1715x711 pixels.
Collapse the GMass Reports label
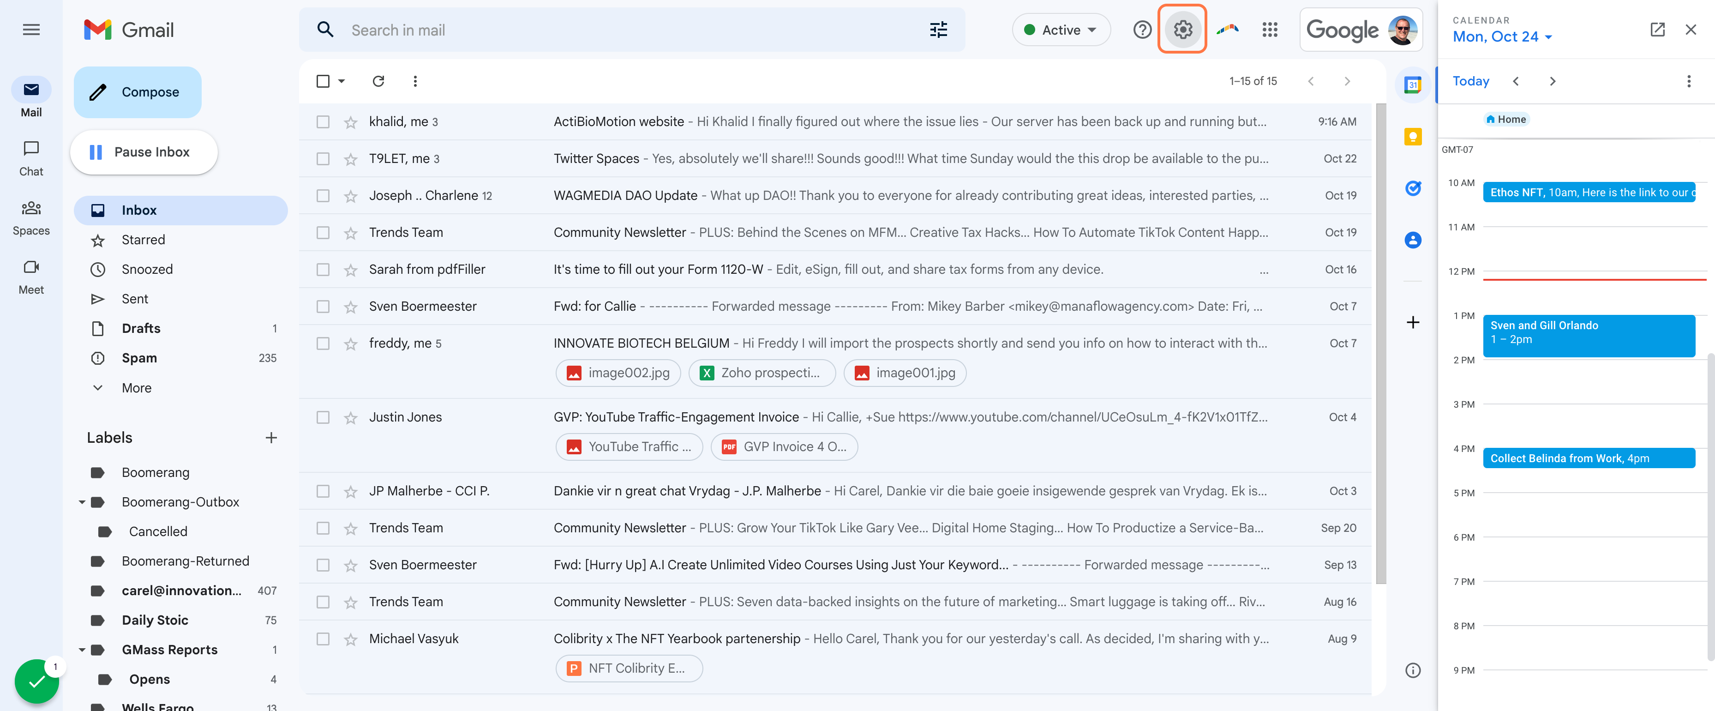click(82, 651)
